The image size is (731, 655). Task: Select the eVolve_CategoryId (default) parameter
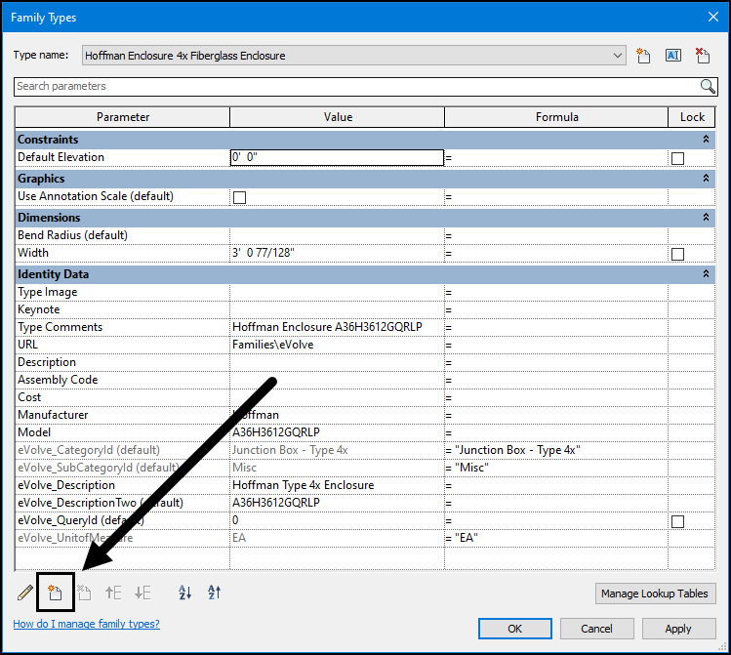123,450
